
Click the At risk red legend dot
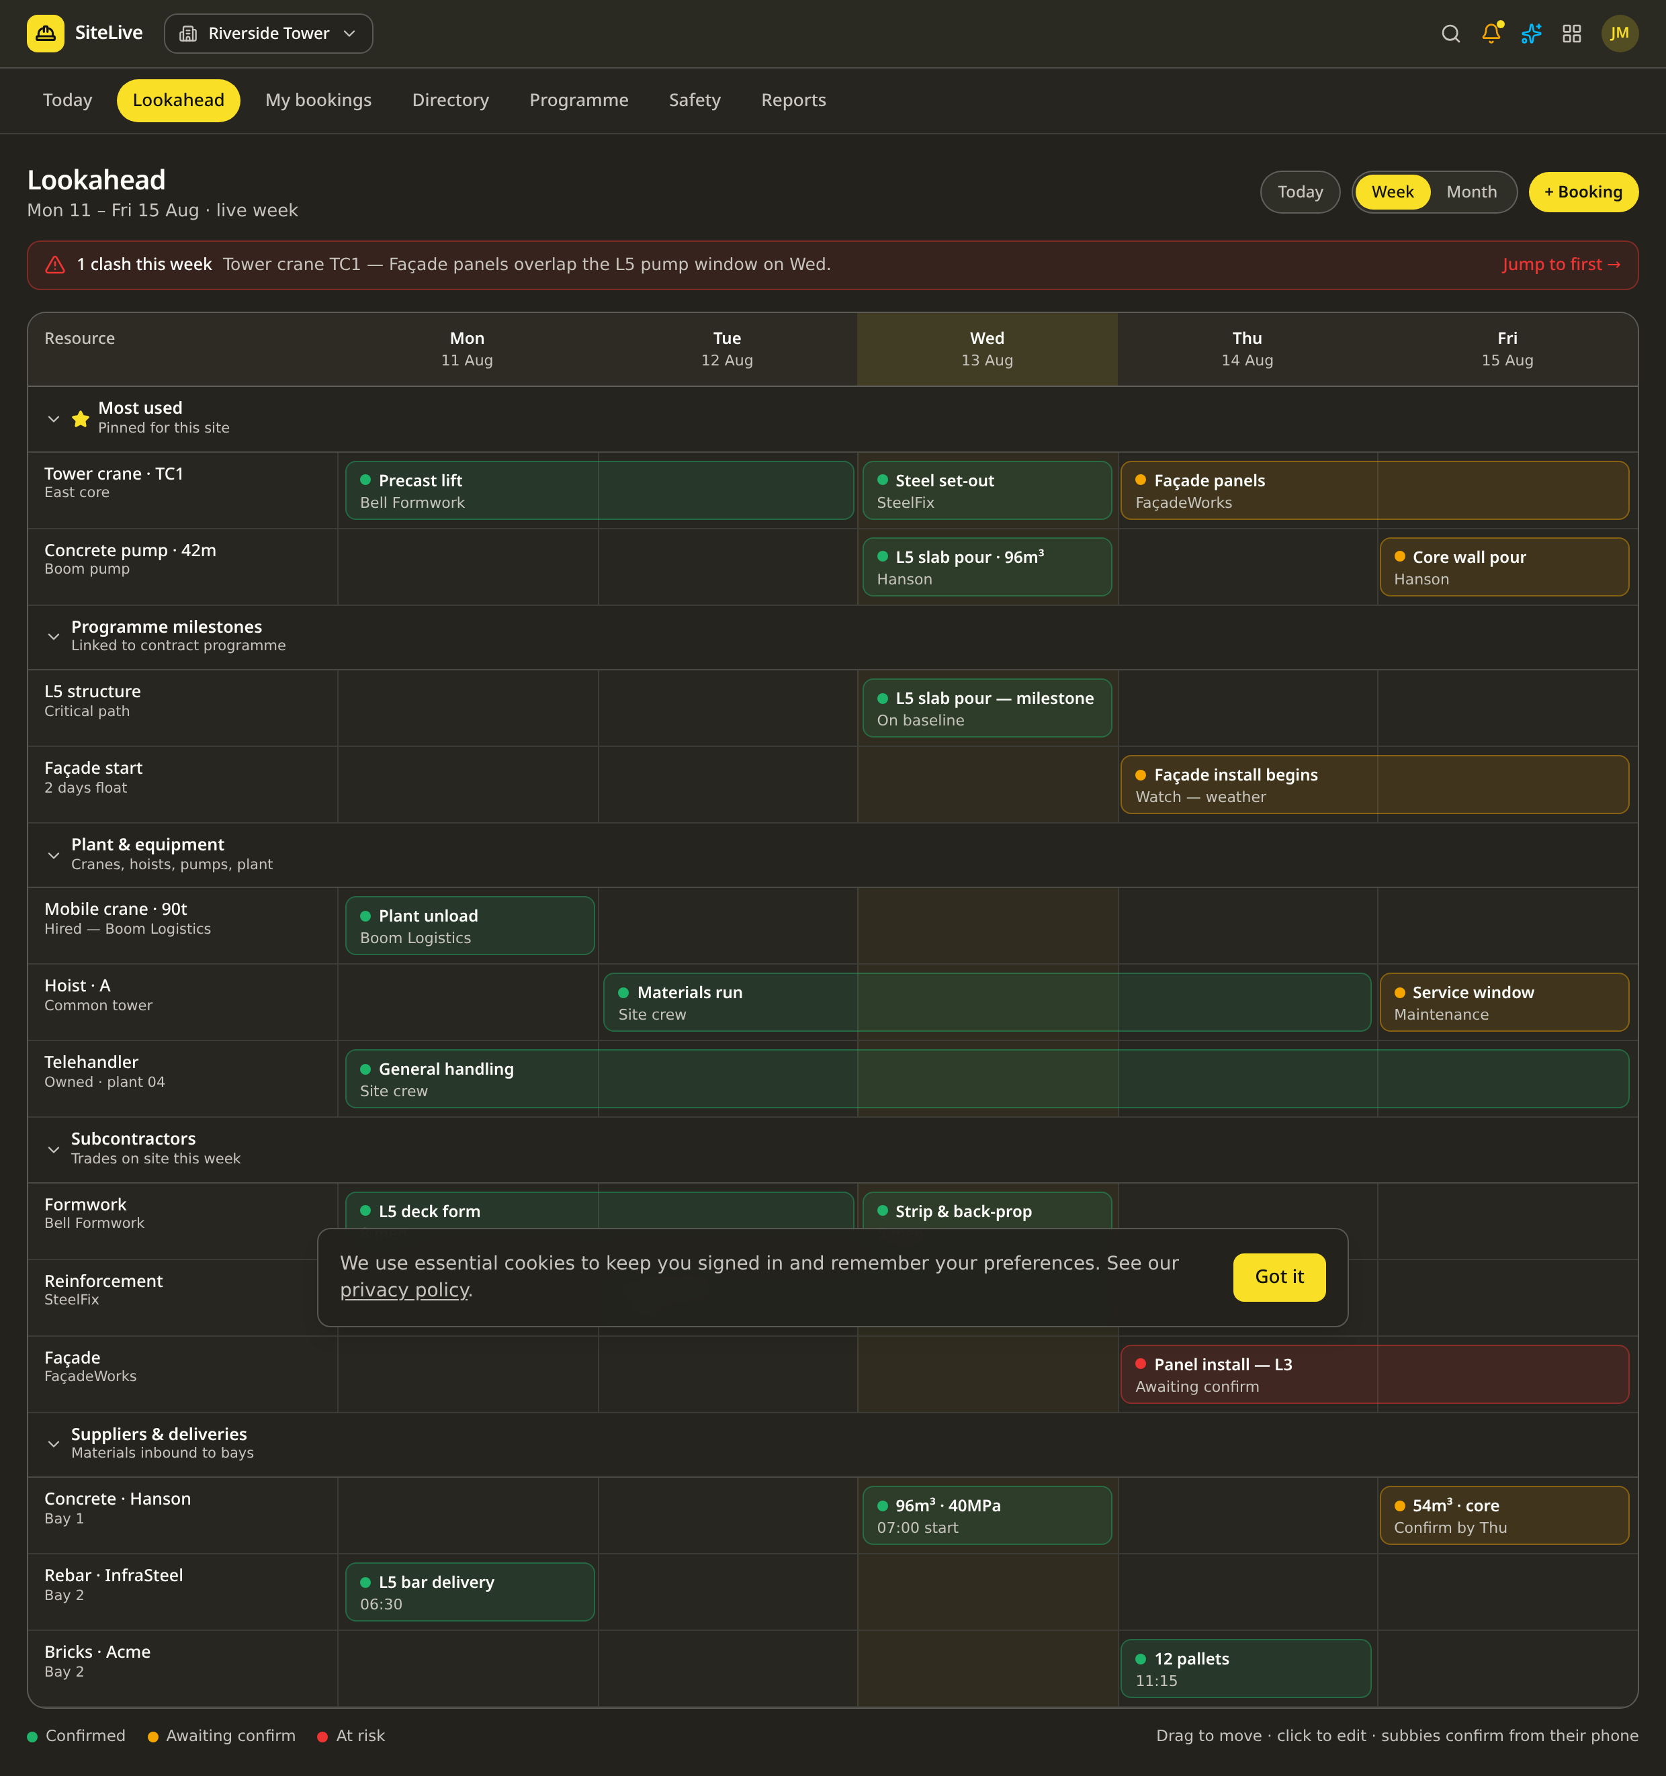pos(322,1736)
